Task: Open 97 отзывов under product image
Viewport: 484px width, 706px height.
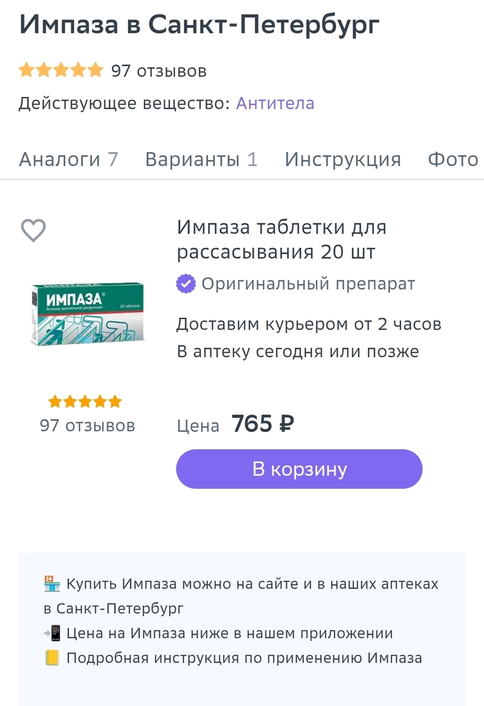Action: pyautogui.click(x=87, y=426)
